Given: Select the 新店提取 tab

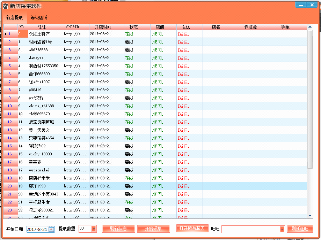Looking at the screenshot, I should (x=14, y=17).
